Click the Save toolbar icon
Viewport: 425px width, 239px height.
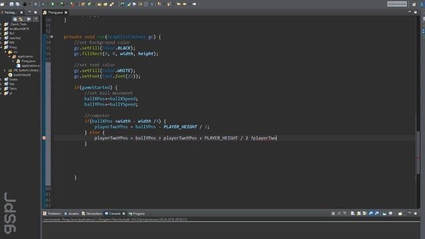pos(12,4)
